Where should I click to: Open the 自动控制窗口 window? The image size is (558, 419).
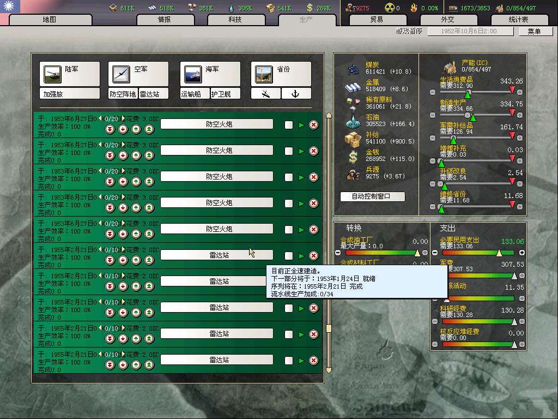pos(372,196)
